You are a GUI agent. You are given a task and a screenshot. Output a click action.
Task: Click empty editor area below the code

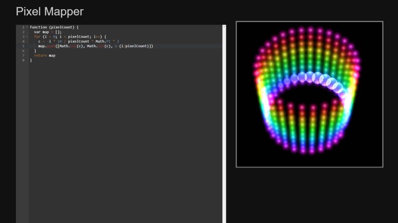tap(124, 144)
